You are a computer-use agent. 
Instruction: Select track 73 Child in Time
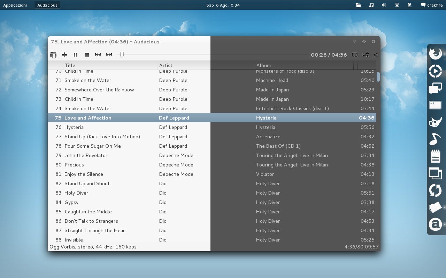(x=212, y=99)
